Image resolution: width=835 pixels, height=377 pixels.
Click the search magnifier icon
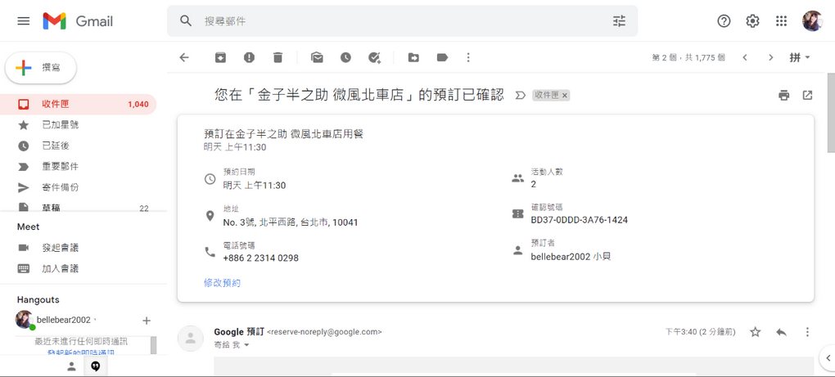pyautogui.click(x=185, y=21)
